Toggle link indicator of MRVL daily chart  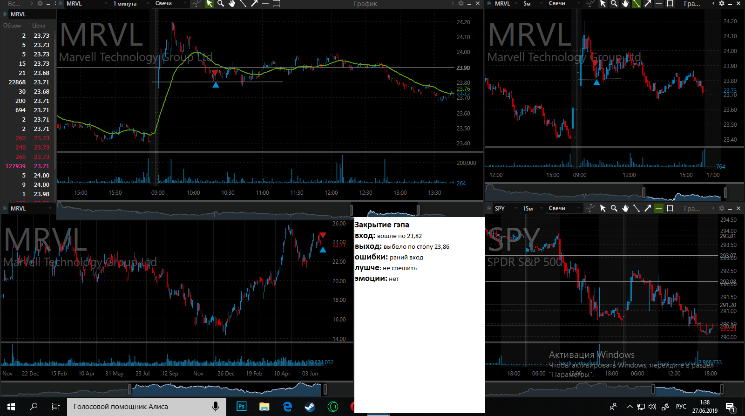[x=5, y=208]
